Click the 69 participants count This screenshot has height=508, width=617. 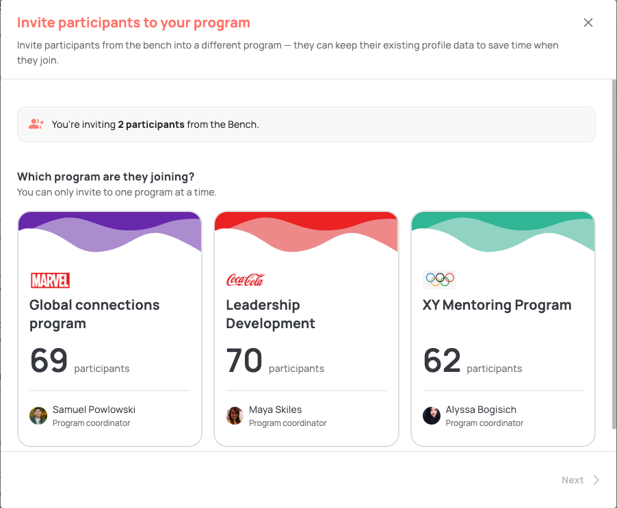79,360
